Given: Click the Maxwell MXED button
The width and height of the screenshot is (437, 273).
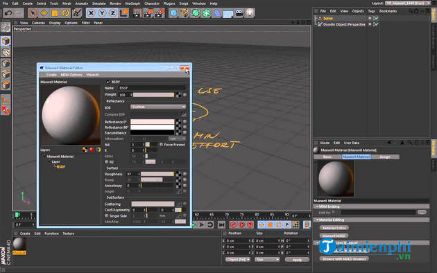Looking at the screenshot, I should (x=334, y=236).
